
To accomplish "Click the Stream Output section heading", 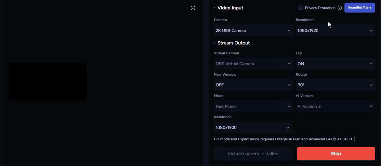I will (x=233, y=43).
